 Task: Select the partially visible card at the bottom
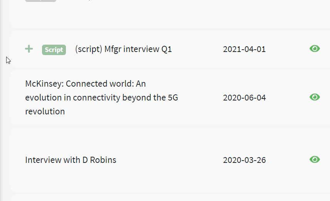[x=170, y=198]
